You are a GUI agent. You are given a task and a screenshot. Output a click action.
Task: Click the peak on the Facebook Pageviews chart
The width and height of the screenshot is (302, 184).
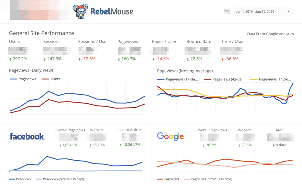click(48, 156)
